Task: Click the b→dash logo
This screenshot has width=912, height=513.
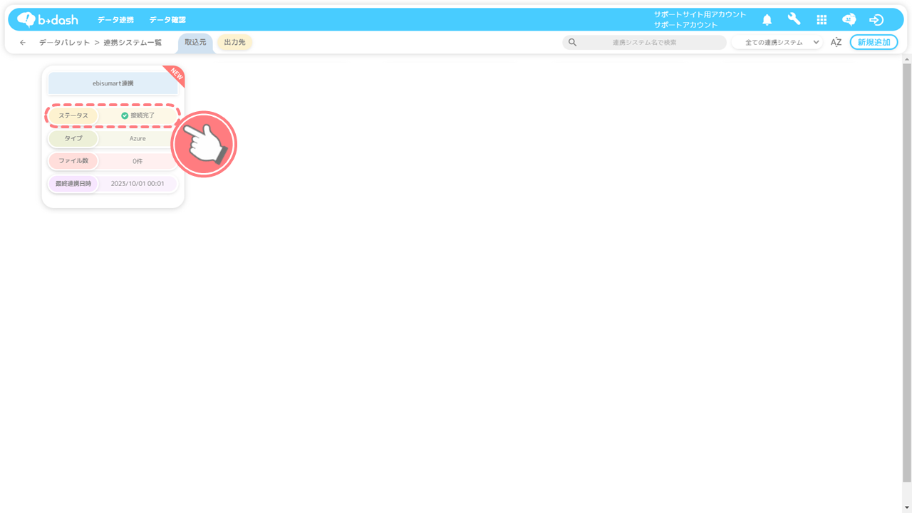Action: click(47, 19)
